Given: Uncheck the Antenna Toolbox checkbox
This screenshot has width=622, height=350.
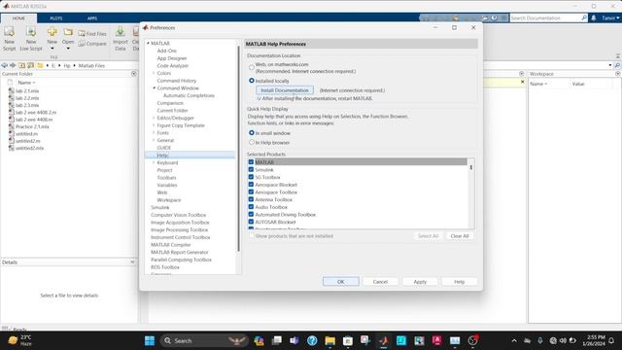Looking at the screenshot, I should [251, 199].
